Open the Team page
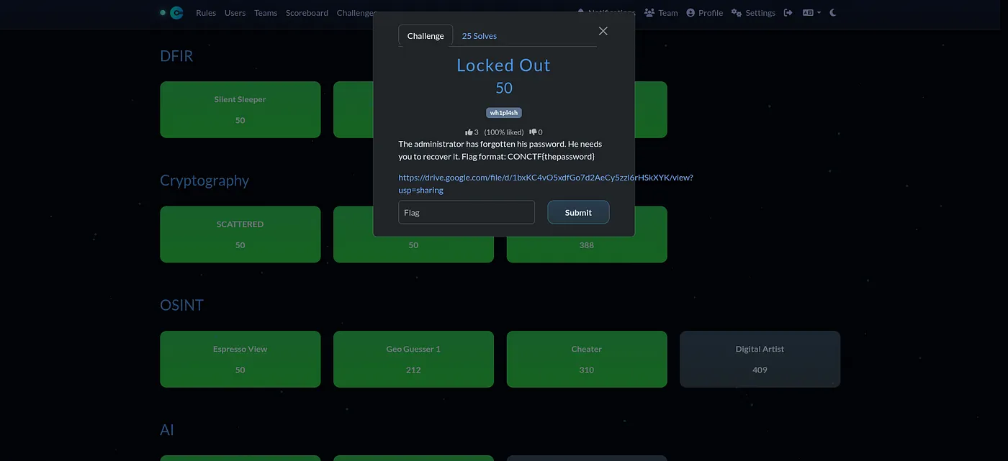This screenshot has width=1008, height=461. (x=661, y=13)
